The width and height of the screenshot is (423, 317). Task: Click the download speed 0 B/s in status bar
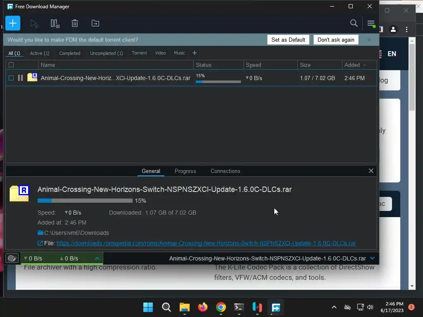33,258
